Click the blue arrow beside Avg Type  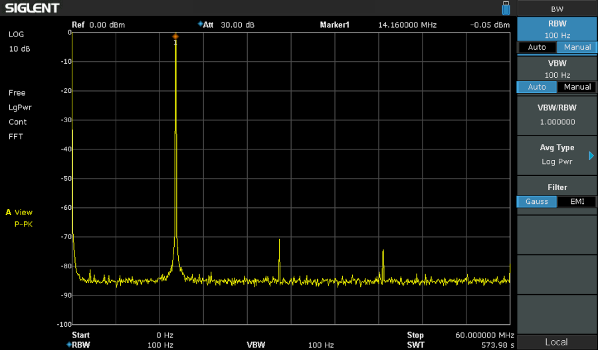(x=591, y=155)
